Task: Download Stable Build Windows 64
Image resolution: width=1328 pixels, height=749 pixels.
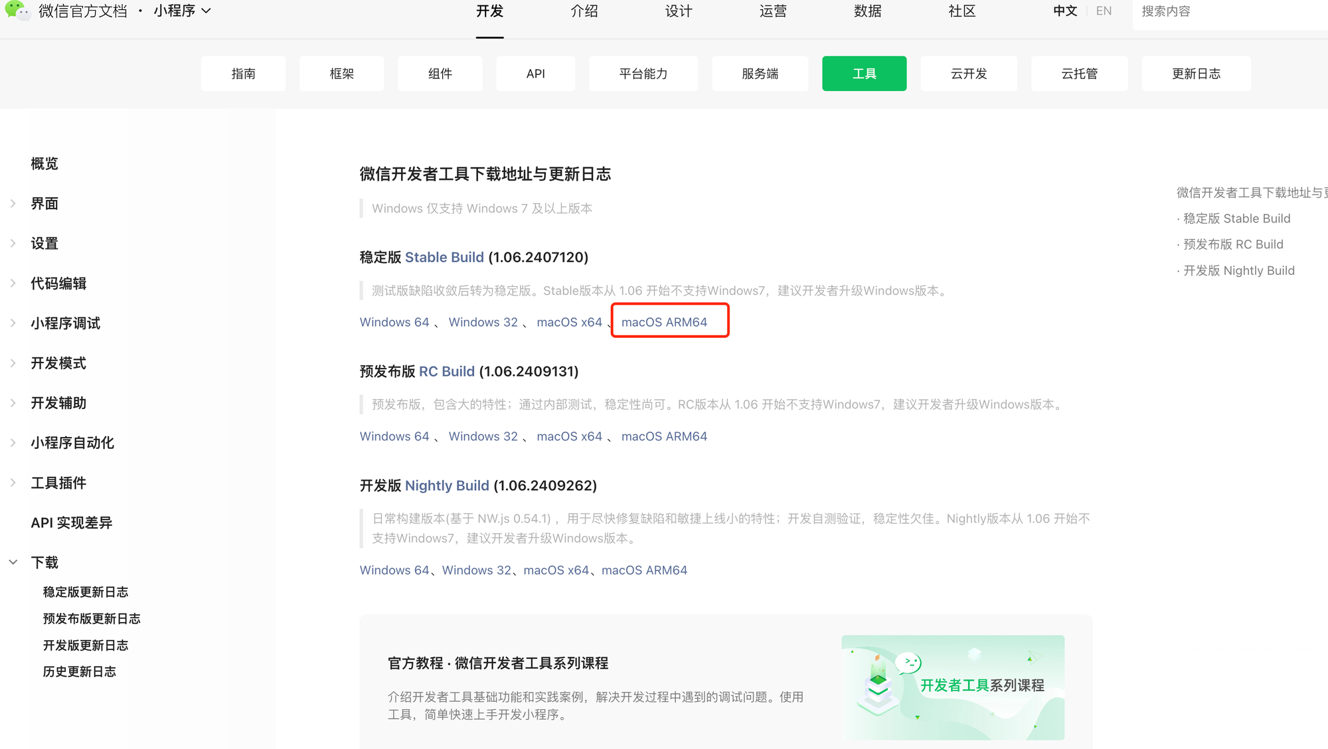Action: [394, 322]
